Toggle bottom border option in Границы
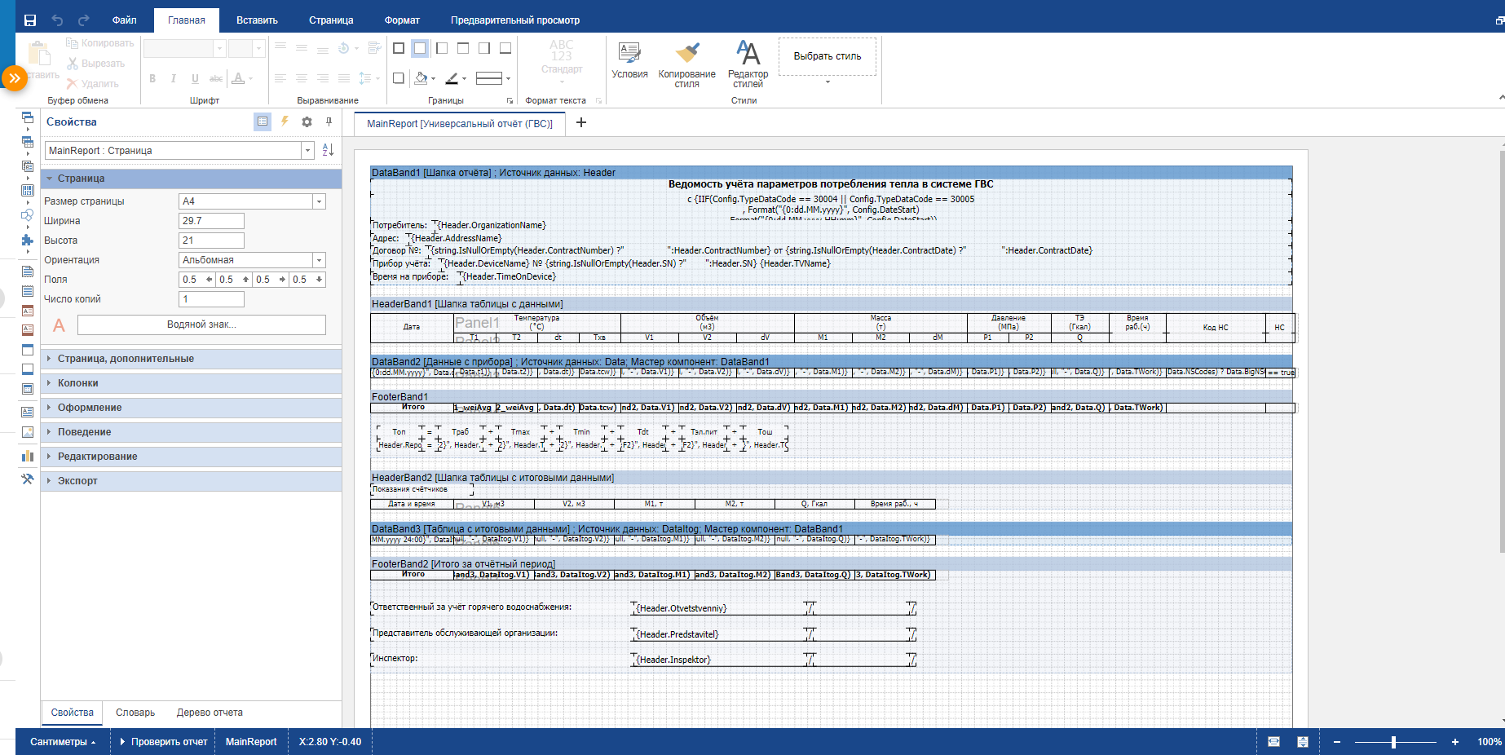This screenshot has width=1505, height=755. (505, 48)
